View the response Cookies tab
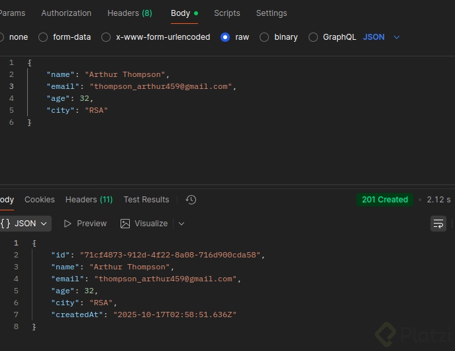The height and width of the screenshot is (351, 455). [40, 200]
